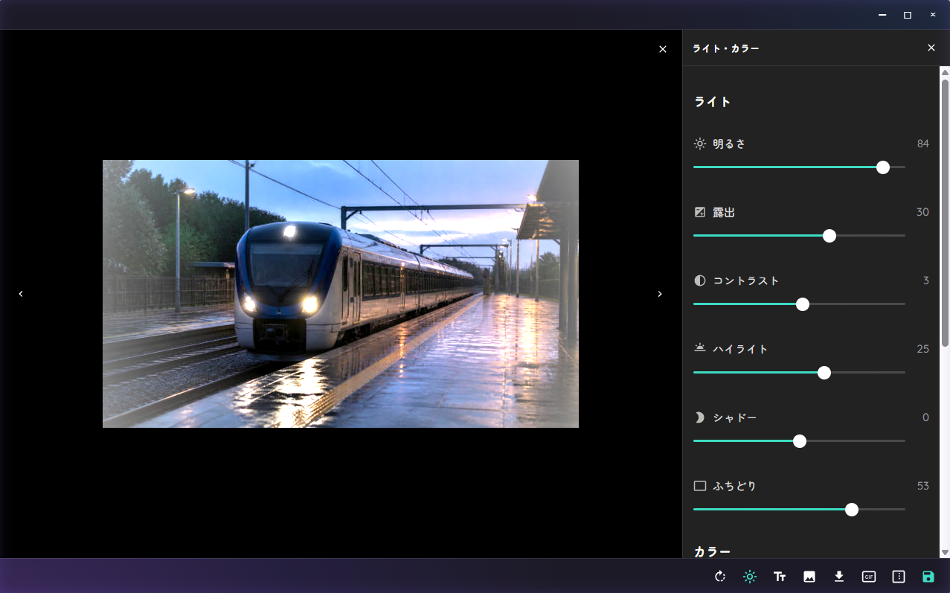Click the exposure icon beside 露出
This screenshot has width=950, height=593.
(x=700, y=212)
